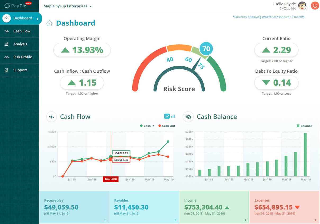This screenshot has height=224, width=320.
Task: Click the Risk Score gauge needle at 70
Action: 206,49
